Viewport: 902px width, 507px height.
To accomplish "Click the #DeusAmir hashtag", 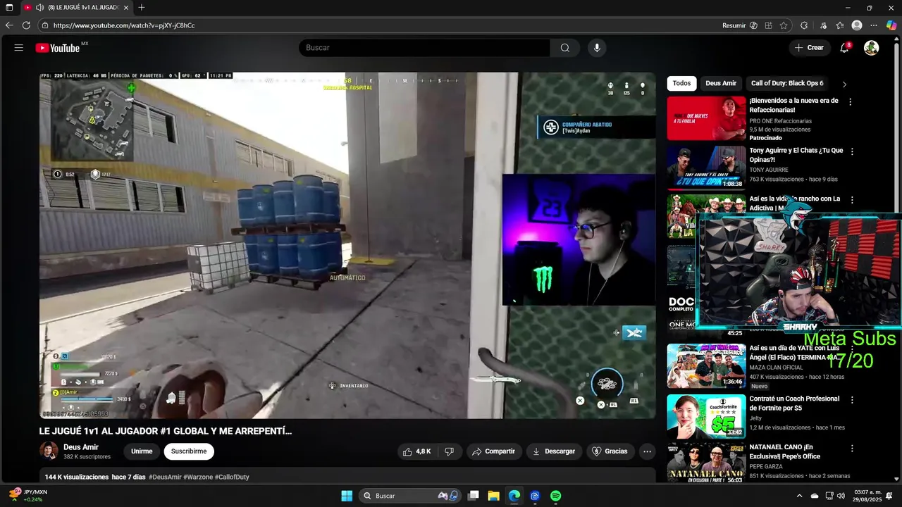I will click(165, 477).
